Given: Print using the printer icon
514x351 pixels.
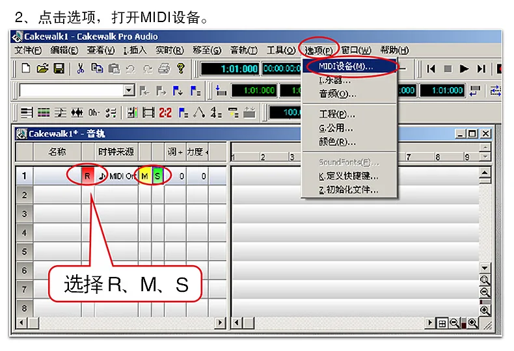Looking at the screenshot, I should tap(164, 68).
